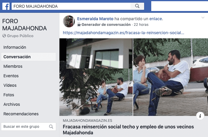Screen dimensions: 208x137
Task: Open the majadahondamagazin.es URL link
Action: coord(124,33)
